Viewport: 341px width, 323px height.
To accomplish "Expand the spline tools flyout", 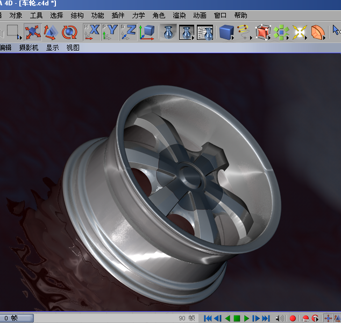I will click(251, 38).
